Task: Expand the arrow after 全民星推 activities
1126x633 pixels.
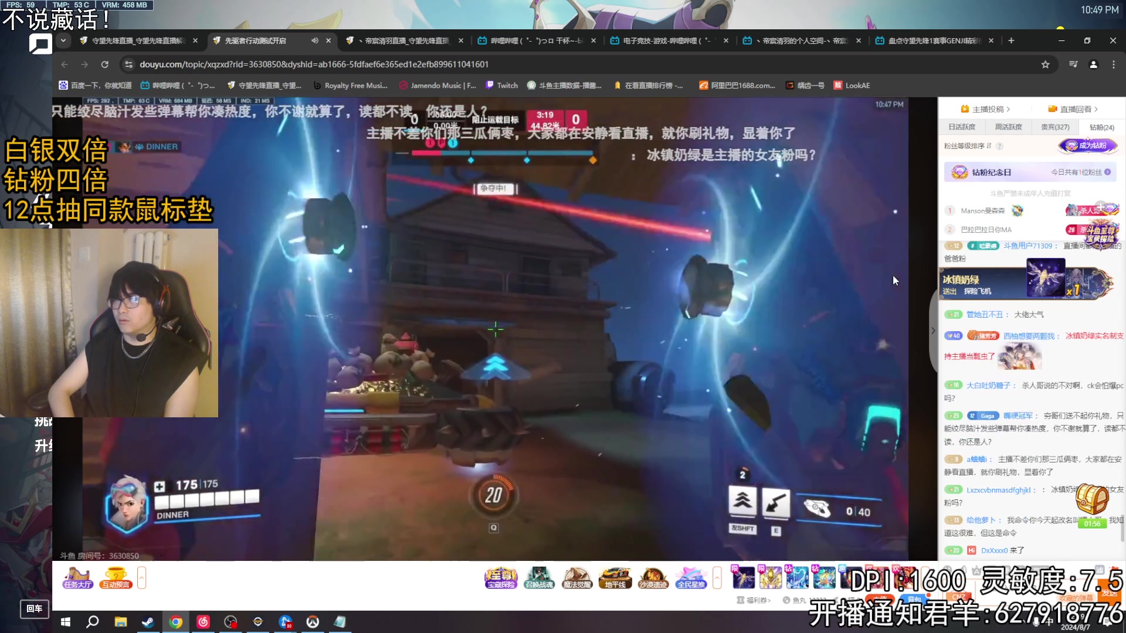Action: 717,578
